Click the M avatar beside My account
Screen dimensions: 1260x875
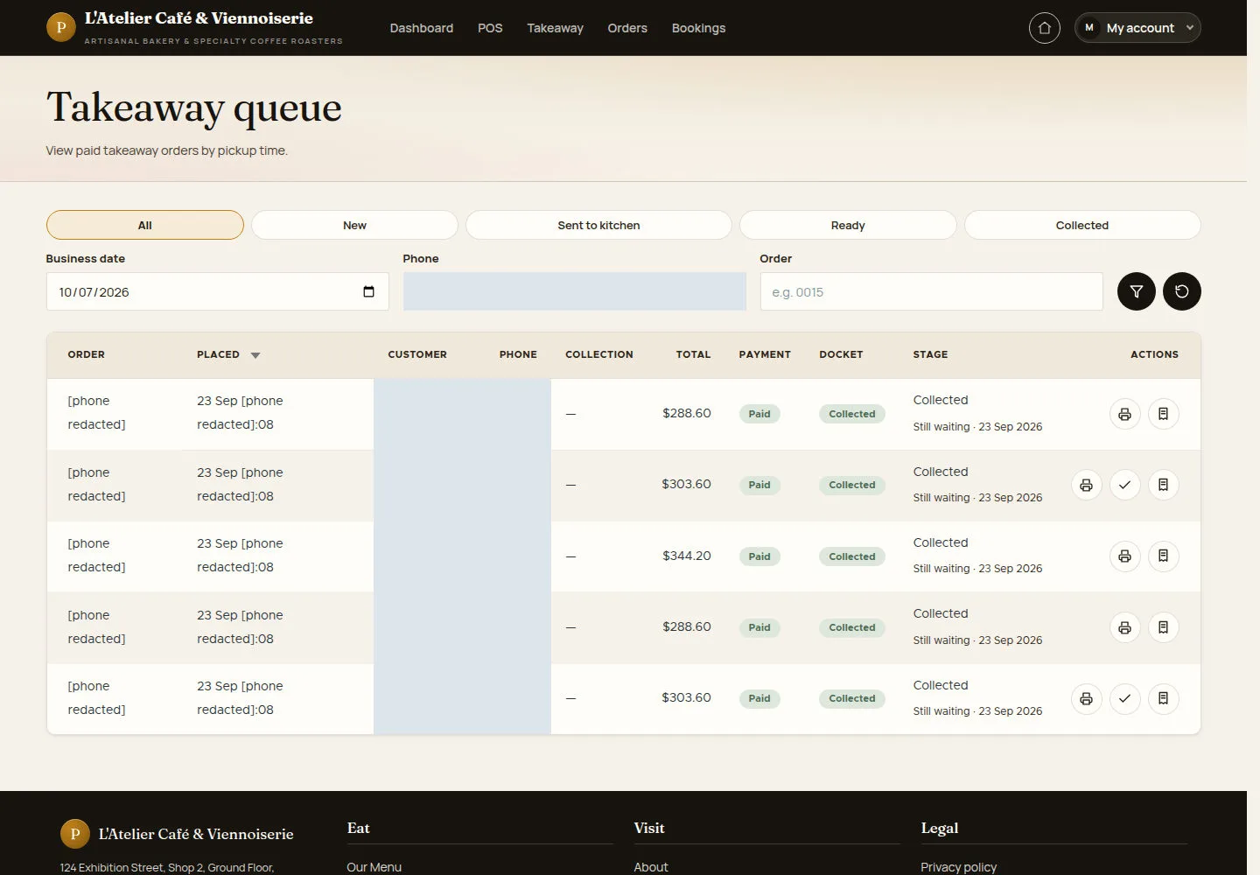[x=1089, y=28]
